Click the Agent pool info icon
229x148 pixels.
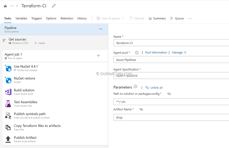(137, 53)
